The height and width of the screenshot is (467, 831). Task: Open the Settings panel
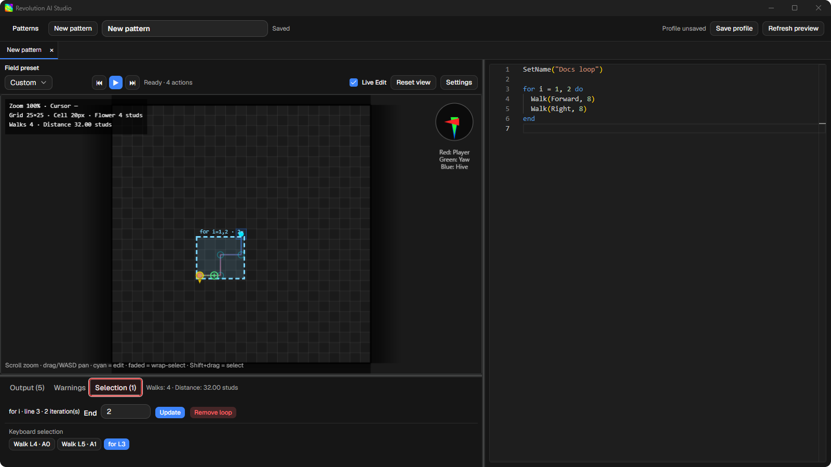pyautogui.click(x=459, y=83)
